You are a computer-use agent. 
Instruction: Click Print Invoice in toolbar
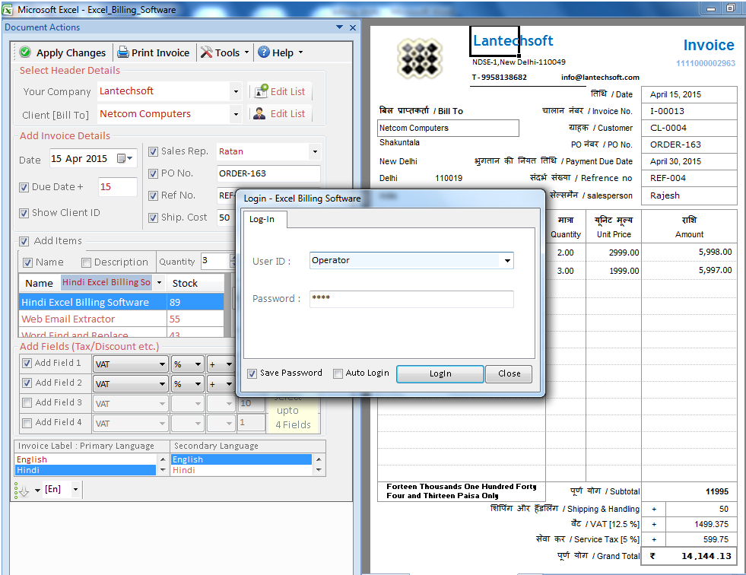tap(154, 52)
